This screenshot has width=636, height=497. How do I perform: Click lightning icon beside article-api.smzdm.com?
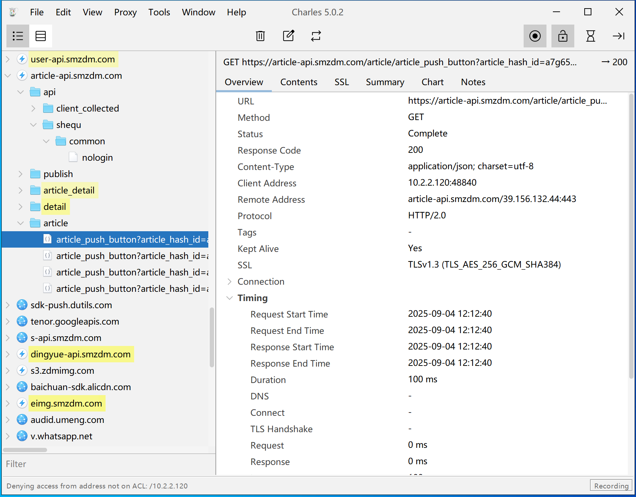coord(22,76)
